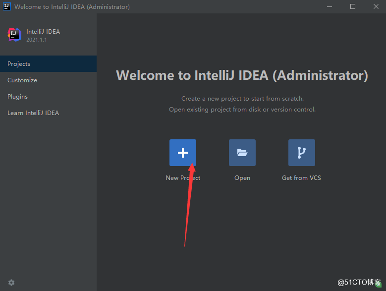Image resolution: width=386 pixels, height=291 pixels.
Task: Click the Open folder icon
Action: [x=242, y=153]
